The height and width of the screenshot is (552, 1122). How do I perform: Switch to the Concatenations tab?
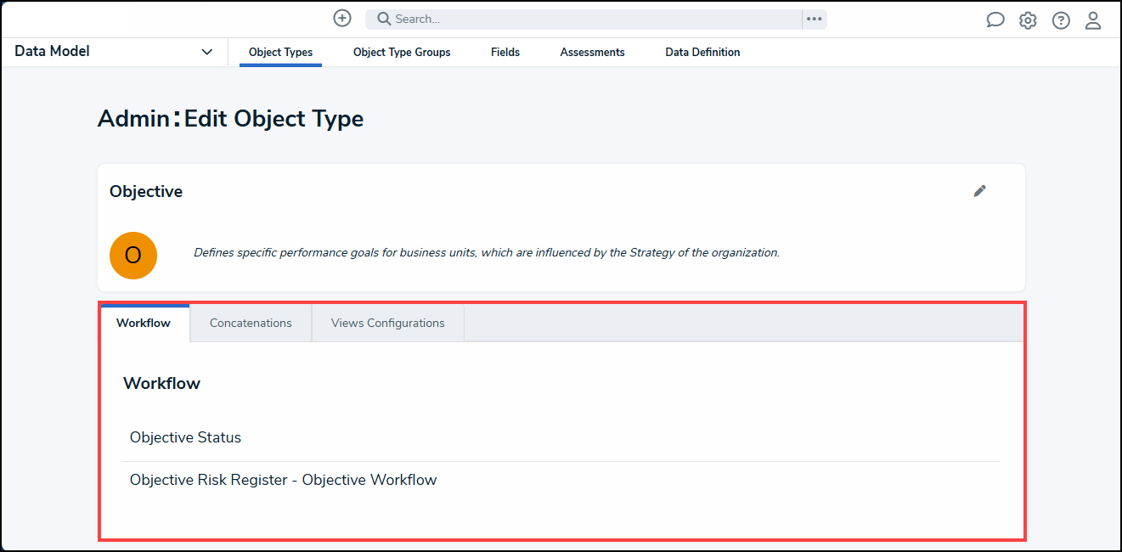point(251,323)
